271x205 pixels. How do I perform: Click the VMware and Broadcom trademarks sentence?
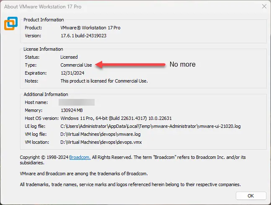[x=84, y=174]
